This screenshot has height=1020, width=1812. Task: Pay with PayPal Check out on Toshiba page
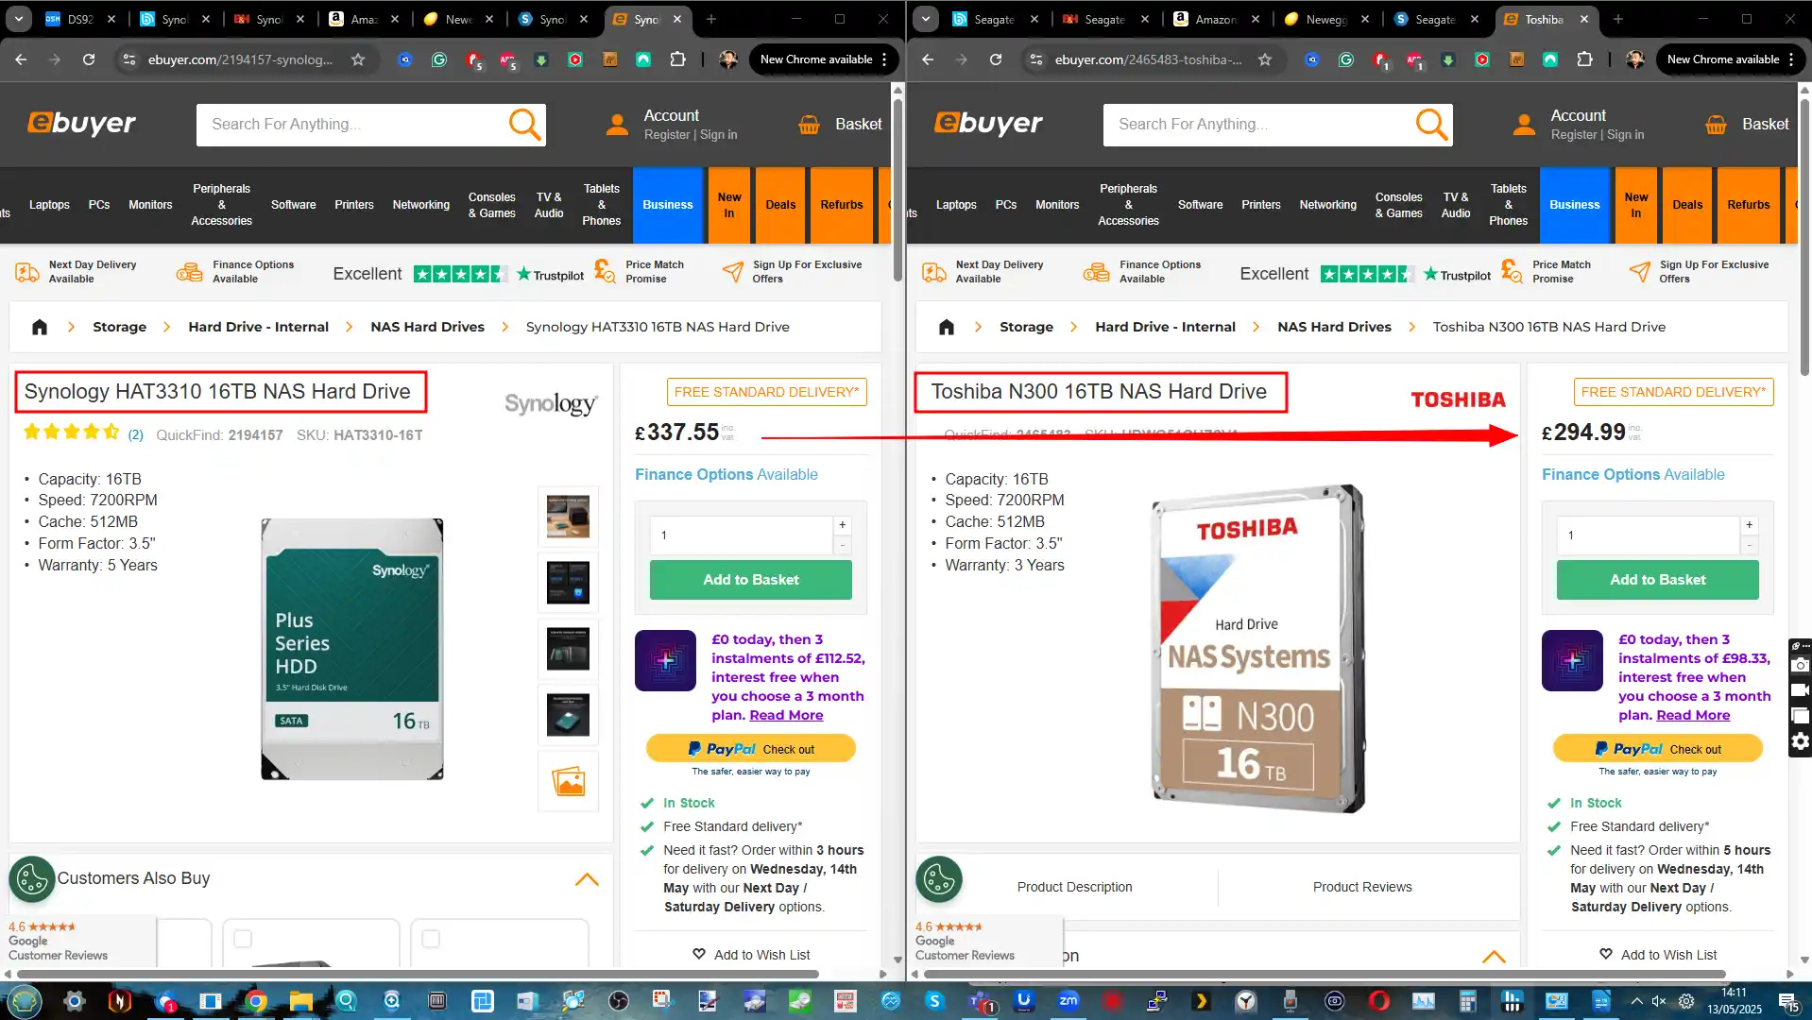pyautogui.click(x=1657, y=748)
